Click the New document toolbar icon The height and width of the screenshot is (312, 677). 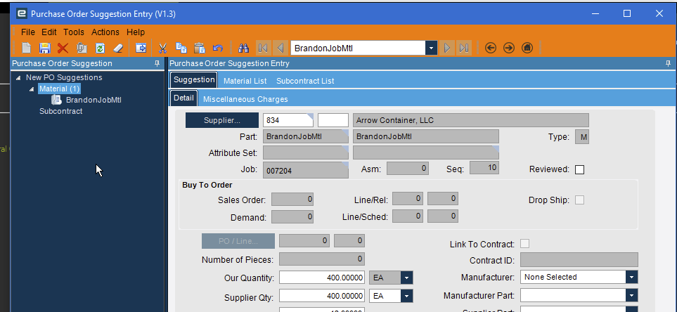coord(26,48)
